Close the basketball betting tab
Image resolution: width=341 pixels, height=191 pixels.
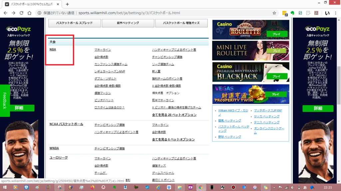click(58, 4)
